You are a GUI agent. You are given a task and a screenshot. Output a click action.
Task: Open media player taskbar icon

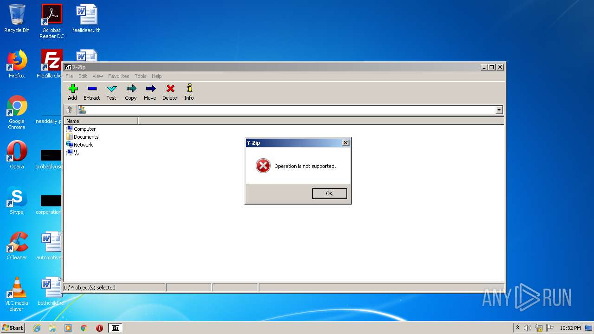point(68,328)
